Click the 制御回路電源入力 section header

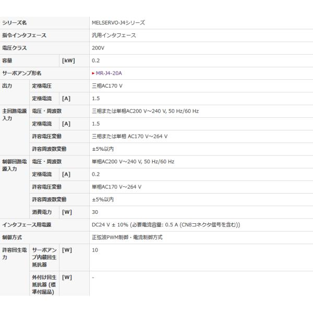[x=14, y=165]
